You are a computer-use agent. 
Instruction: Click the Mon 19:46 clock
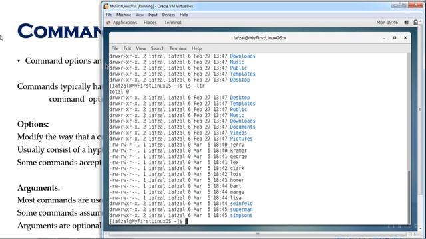click(x=387, y=22)
